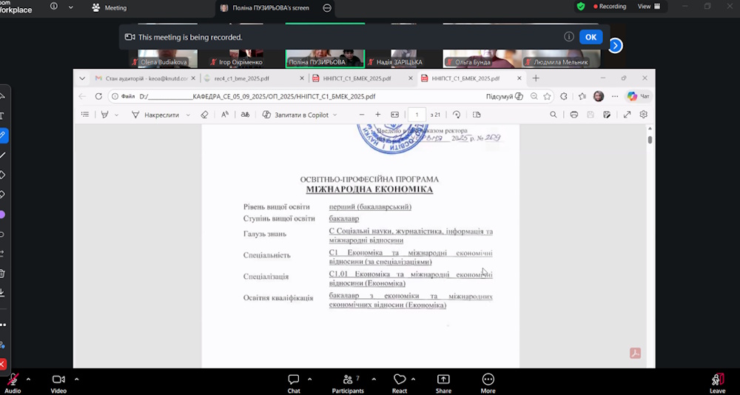
Task: Open the More options menu
Action: click(488, 380)
